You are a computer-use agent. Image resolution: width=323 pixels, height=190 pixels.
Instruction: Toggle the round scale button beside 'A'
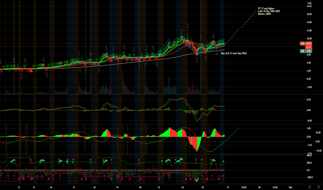coord(318,187)
